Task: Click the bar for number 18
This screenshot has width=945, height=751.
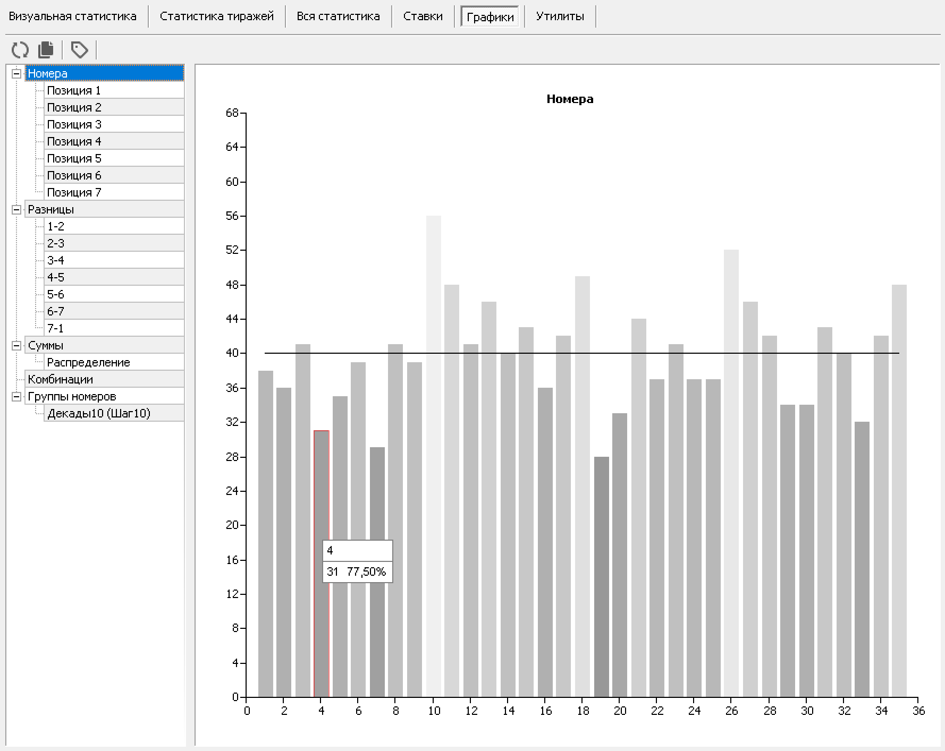Action: click(583, 487)
